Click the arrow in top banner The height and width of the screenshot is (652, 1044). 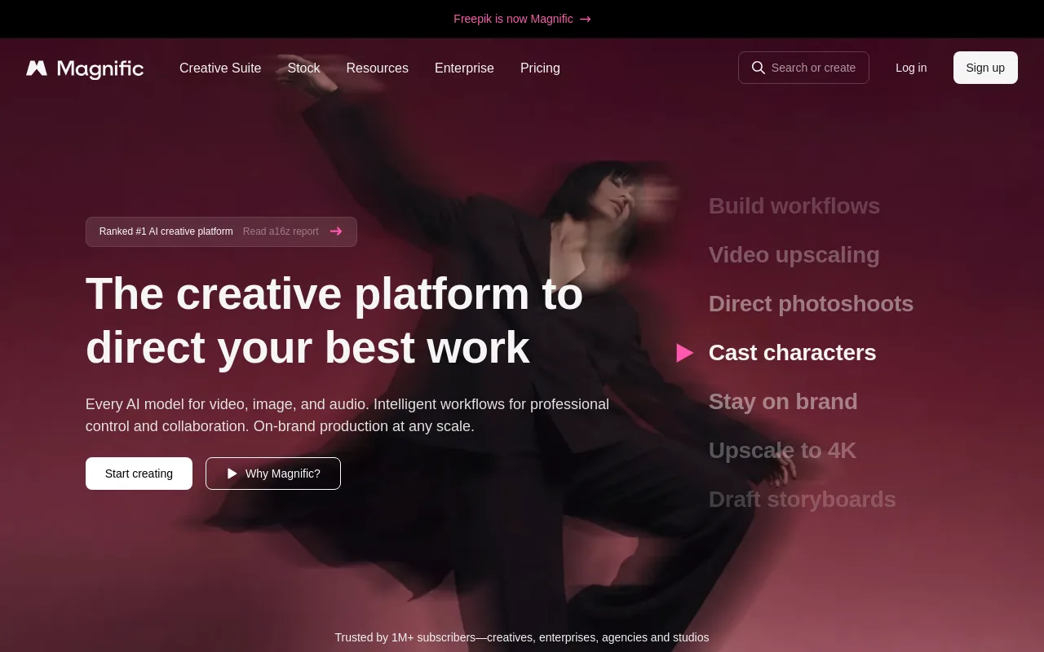click(585, 19)
